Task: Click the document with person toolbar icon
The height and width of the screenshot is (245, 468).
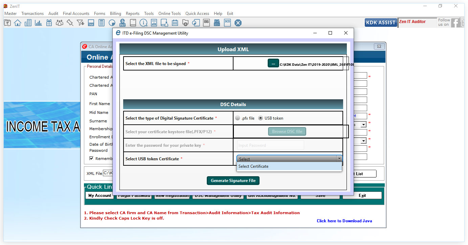Action: click(x=164, y=23)
